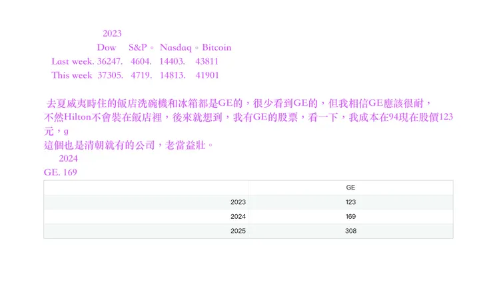Click the 'GE' table header cell
Screen dimensions: 493x284
350,188
